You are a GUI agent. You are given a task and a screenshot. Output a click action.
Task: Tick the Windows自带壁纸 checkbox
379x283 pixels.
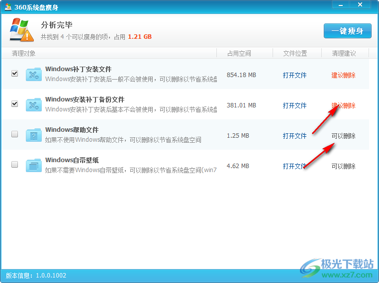[x=15, y=164]
